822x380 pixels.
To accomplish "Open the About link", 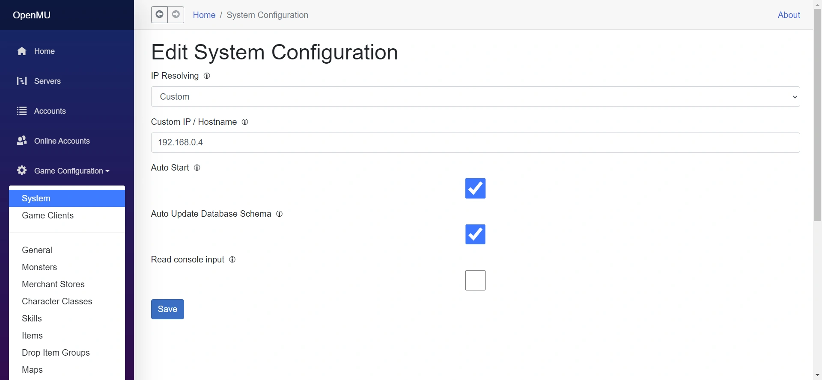I will tap(789, 15).
